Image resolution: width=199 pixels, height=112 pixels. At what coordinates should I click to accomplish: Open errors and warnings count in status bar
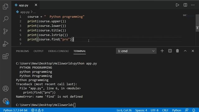pos(37,110)
